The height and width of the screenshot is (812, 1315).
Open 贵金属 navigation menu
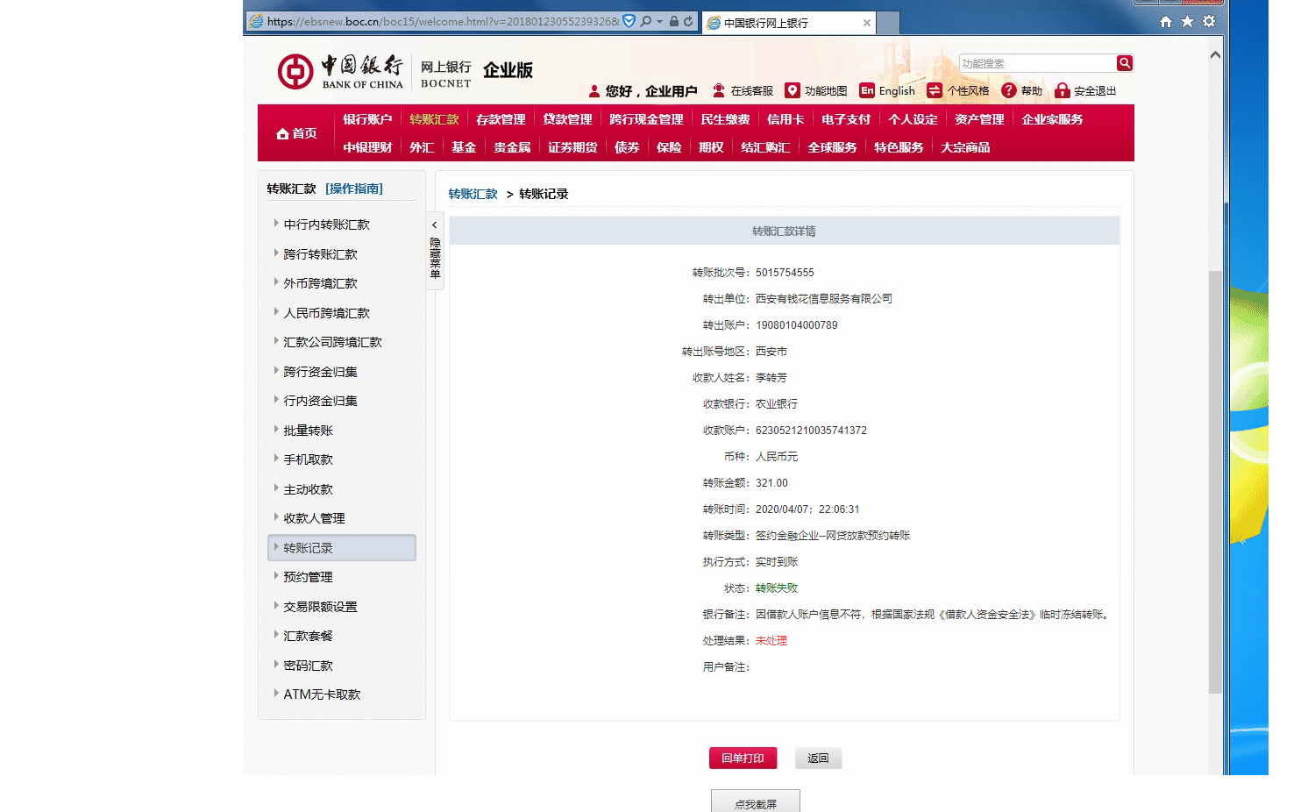click(512, 147)
